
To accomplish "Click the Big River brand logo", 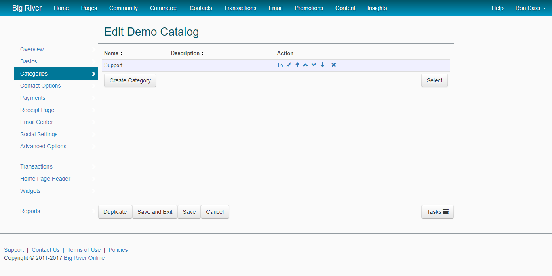I will tap(27, 8).
